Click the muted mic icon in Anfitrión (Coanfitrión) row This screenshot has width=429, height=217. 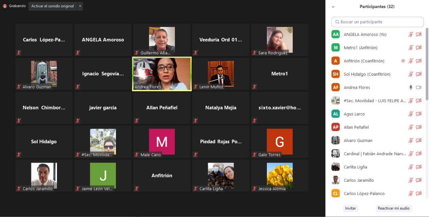coord(411,61)
